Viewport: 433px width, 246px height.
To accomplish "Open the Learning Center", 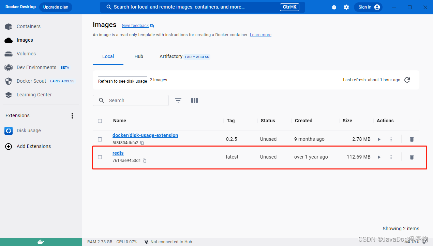I will pyautogui.click(x=34, y=95).
